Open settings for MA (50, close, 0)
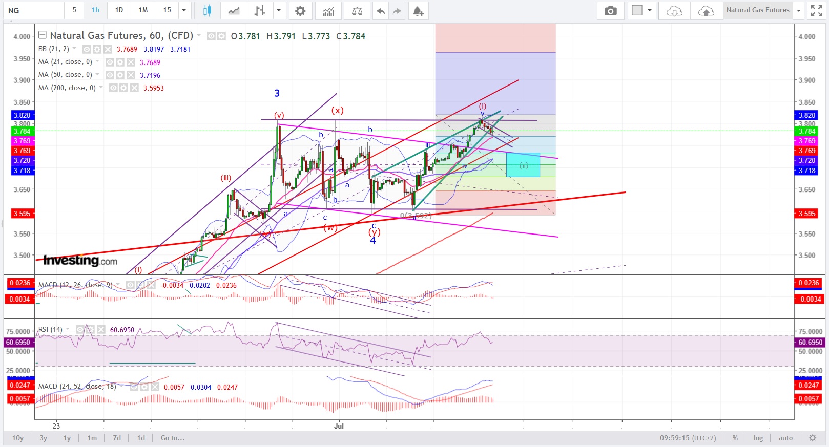 pyautogui.click(x=120, y=75)
